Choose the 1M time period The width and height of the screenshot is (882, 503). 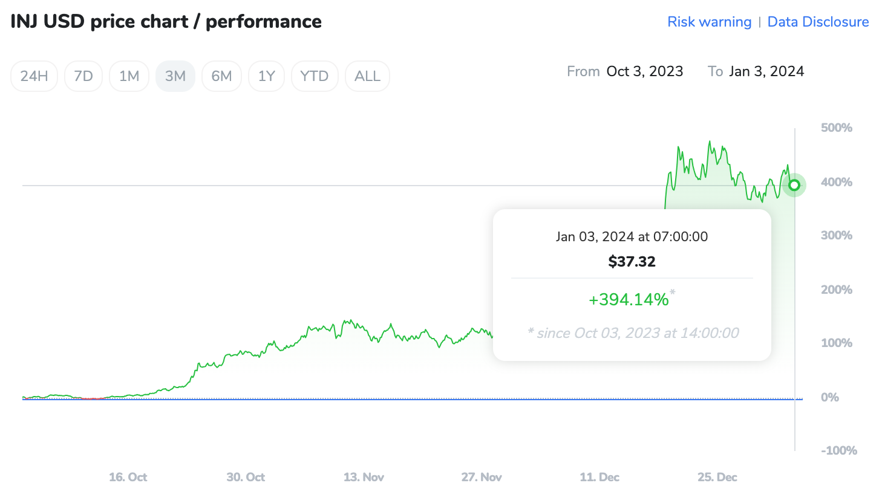(129, 76)
